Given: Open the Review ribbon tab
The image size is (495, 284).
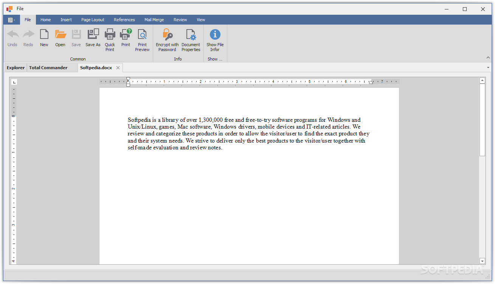Looking at the screenshot, I should [180, 20].
